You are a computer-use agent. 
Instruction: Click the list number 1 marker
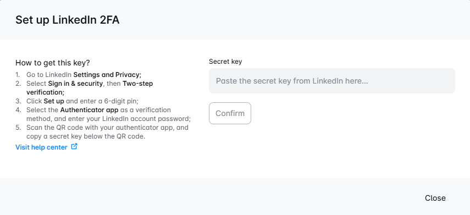(18, 75)
